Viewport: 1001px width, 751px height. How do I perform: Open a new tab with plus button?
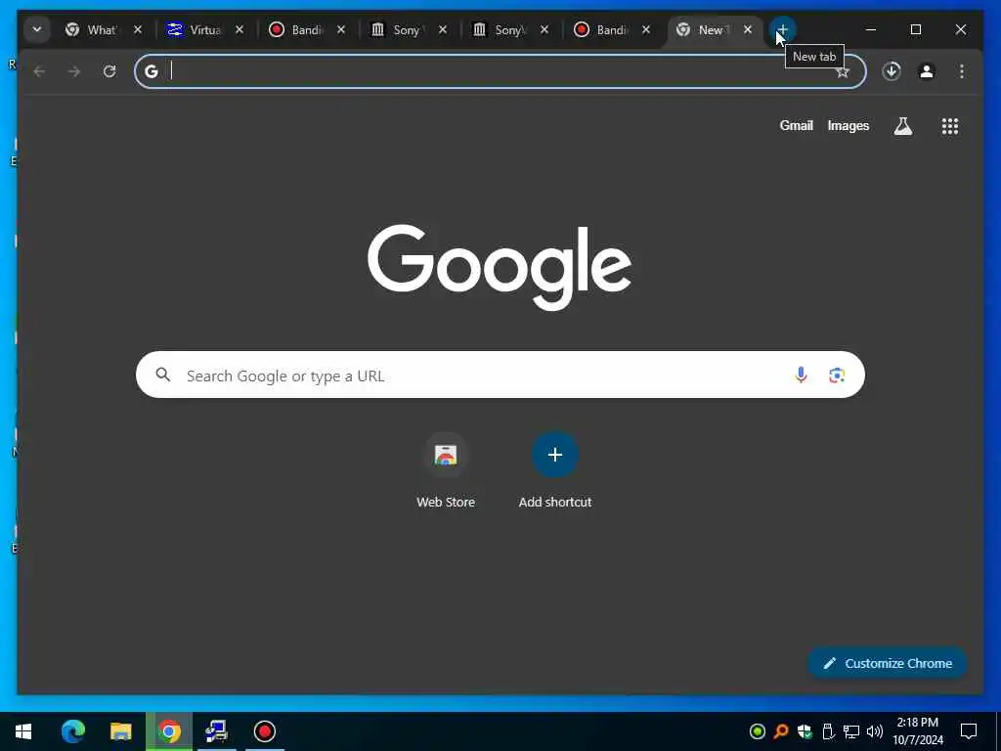(x=783, y=29)
